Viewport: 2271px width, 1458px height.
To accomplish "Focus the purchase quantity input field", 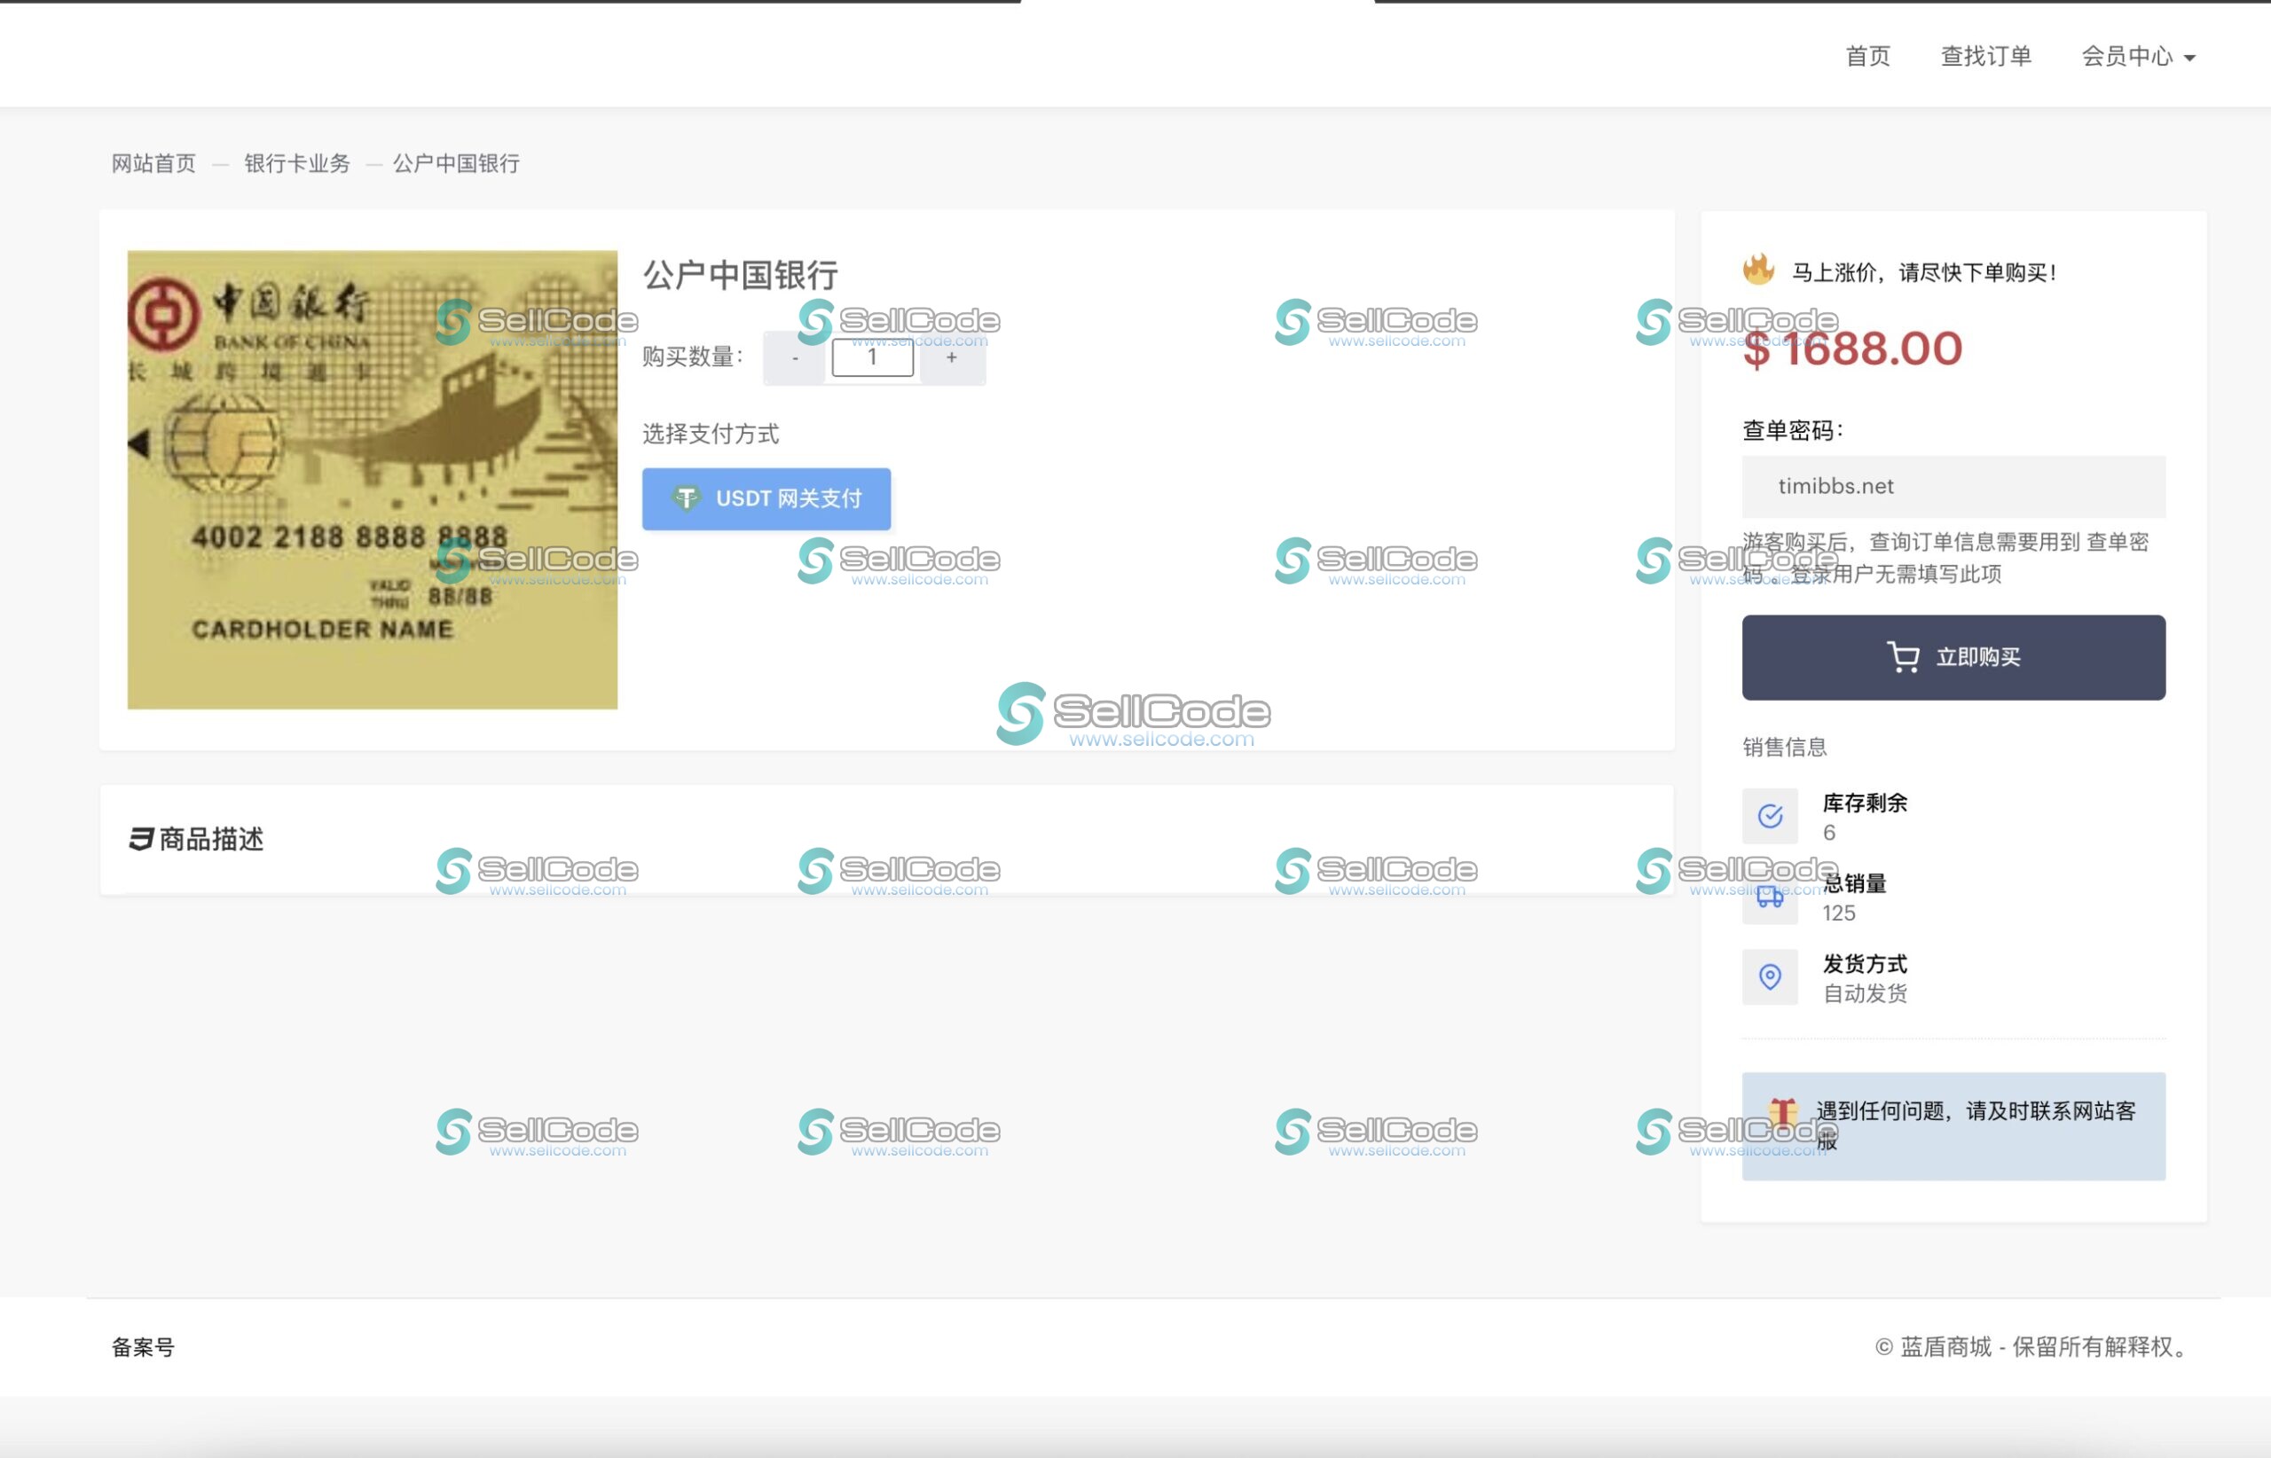I will click(x=872, y=358).
